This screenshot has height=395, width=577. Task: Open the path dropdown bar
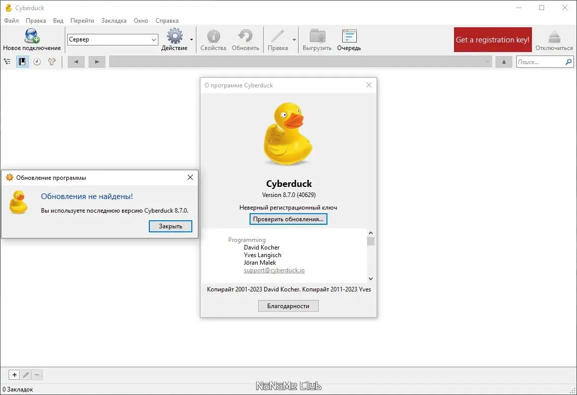tap(300, 62)
